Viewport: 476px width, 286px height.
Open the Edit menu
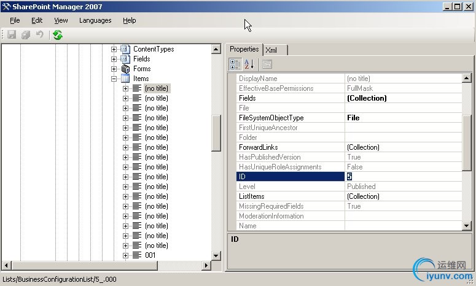coord(37,20)
